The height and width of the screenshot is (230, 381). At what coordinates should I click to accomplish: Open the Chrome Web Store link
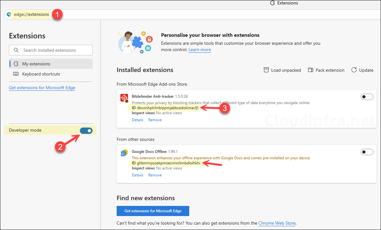pyautogui.click(x=277, y=223)
